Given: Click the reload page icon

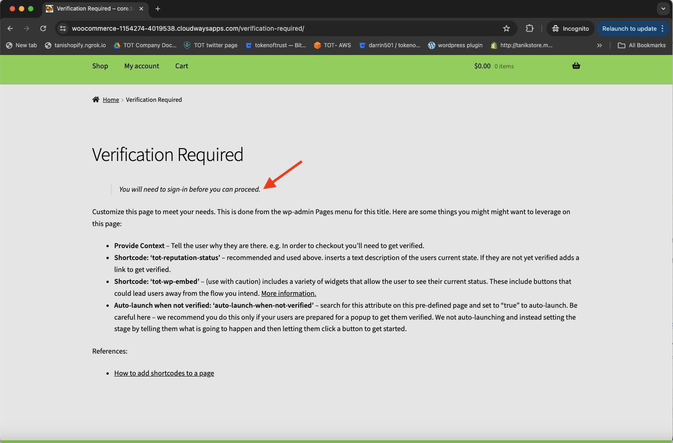Looking at the screenshot, I should tap(43, 28).
